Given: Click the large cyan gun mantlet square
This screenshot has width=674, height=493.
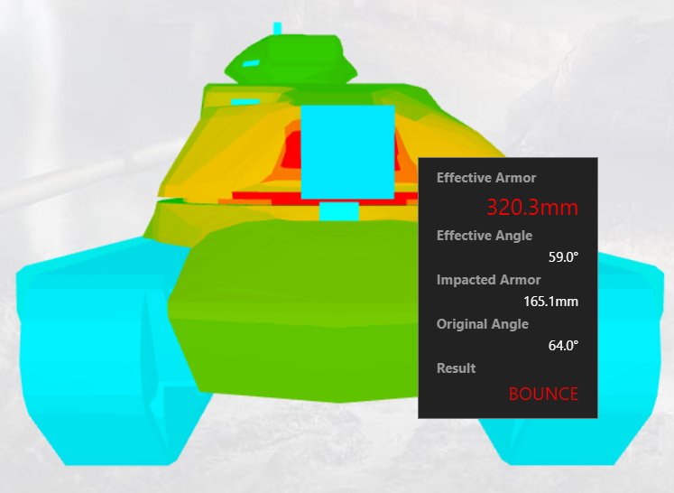Looking at the screenshot, I should tap(347, 153).
